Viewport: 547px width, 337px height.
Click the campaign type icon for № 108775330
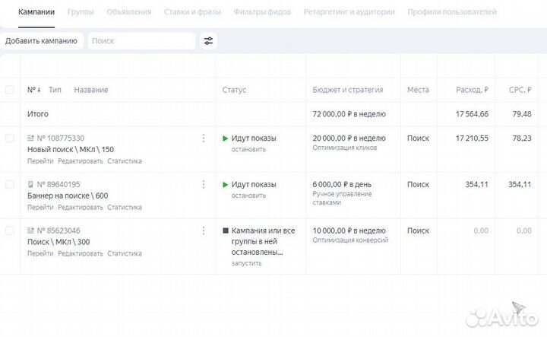(x=30, y=138)
